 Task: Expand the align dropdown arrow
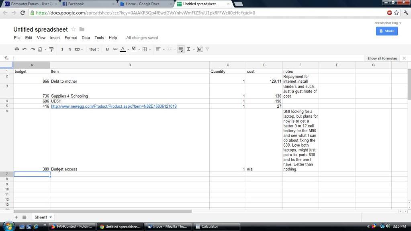point(164,49)
